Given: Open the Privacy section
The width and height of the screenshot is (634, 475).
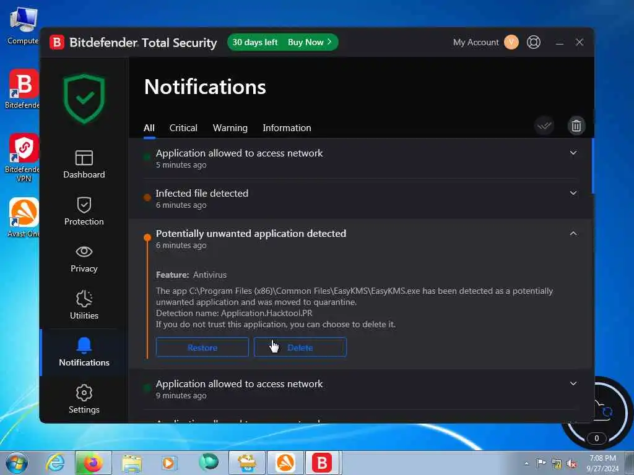Looking at the screenshot, I should pos(84,259).
